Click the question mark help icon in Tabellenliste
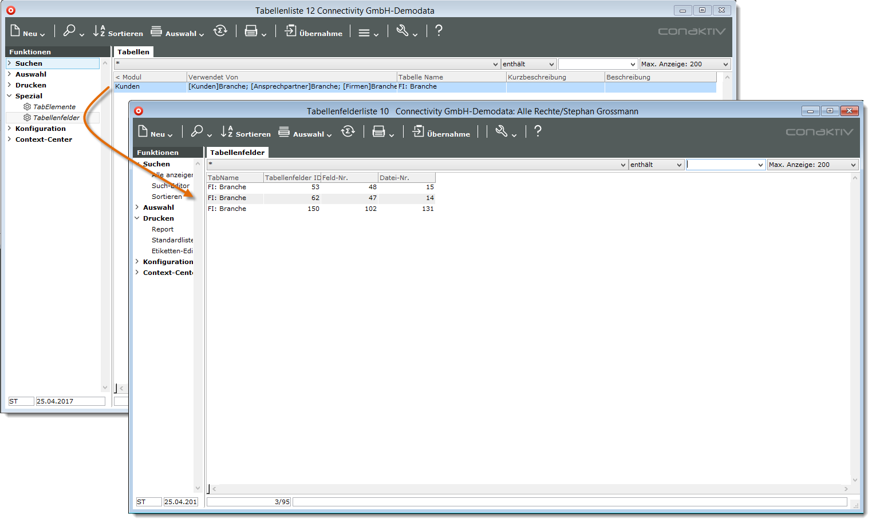The image size is (872, 523). click(x=439, y=31)
